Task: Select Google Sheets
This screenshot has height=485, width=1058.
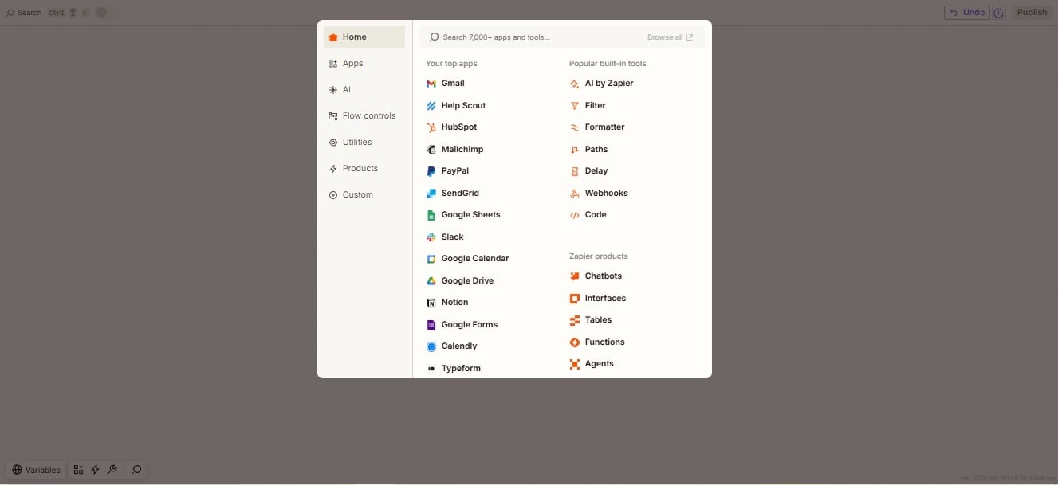Action: [x=470, y=214]
